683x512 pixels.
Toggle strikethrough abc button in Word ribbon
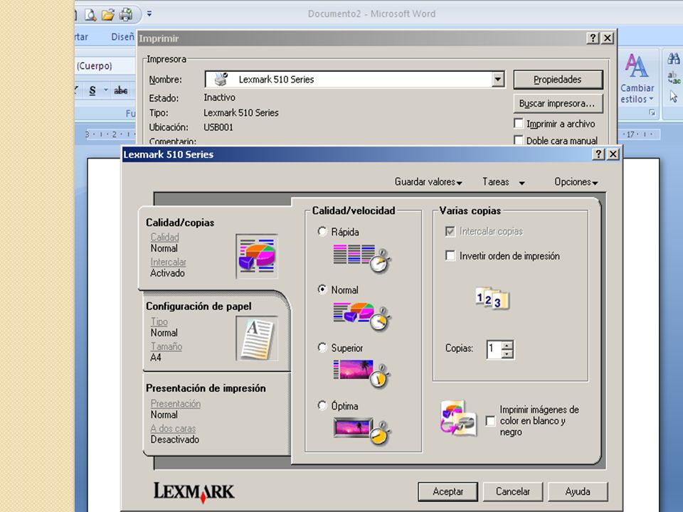point(121,90)
